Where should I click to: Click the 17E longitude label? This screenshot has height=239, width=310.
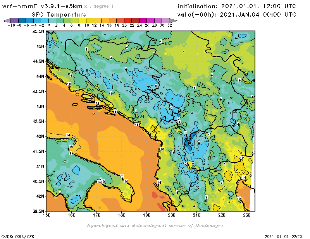[x=96, y=215]
